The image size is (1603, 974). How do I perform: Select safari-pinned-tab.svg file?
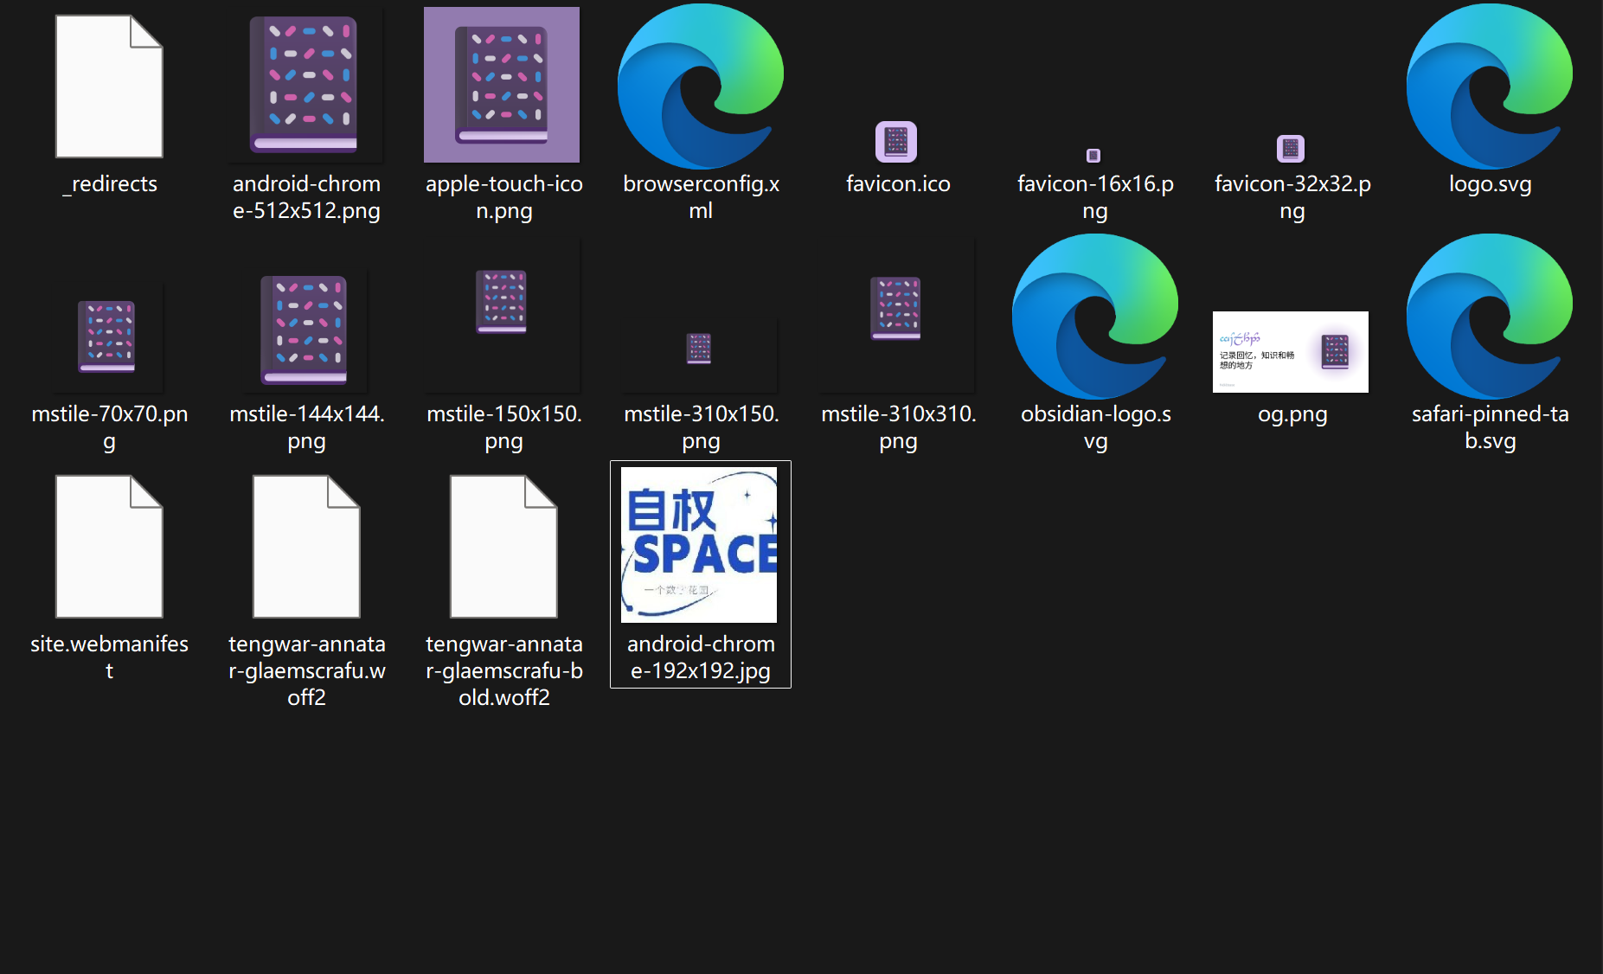tap(1490, 316)
